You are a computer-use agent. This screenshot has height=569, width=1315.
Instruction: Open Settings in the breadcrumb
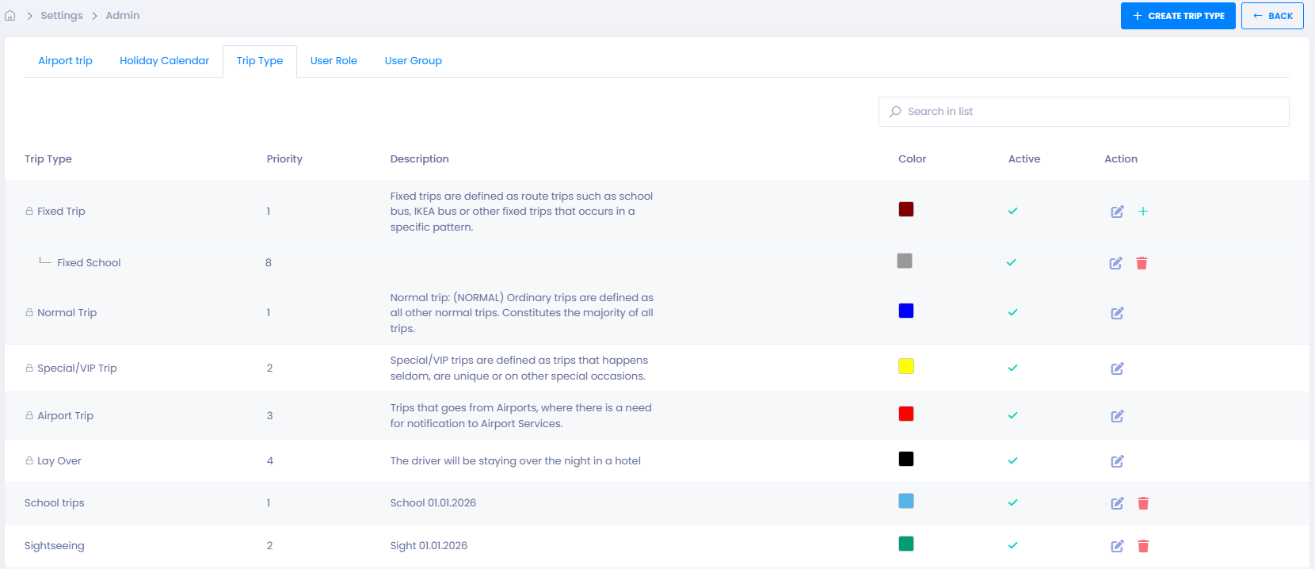[x=62, y=16]
